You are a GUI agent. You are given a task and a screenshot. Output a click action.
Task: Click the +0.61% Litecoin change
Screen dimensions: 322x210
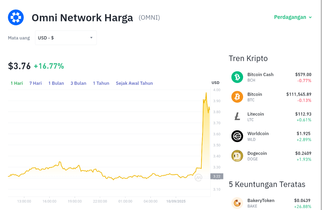pos(304,120)
